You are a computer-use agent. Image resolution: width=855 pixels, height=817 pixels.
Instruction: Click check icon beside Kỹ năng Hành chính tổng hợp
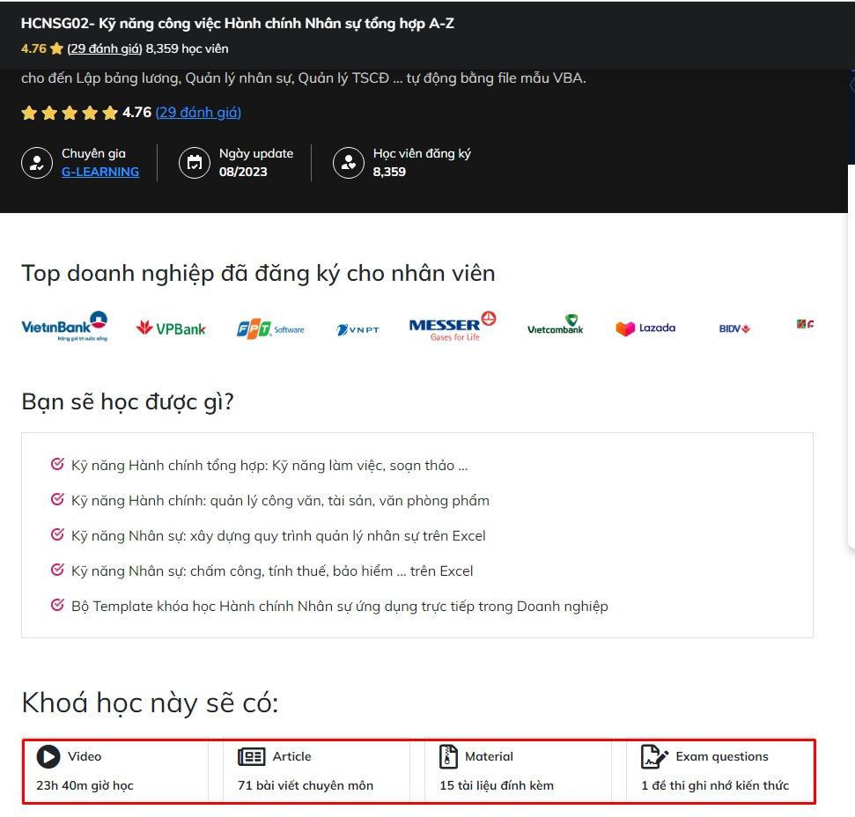(x=57, y=464)
